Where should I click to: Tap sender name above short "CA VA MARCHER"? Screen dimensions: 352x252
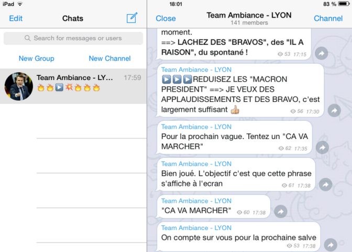tap(196, 201)
